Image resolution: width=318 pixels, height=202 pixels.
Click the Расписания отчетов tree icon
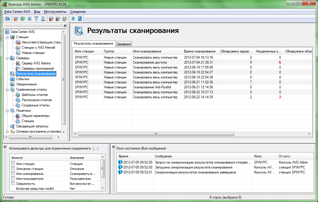tap(18, 100)
